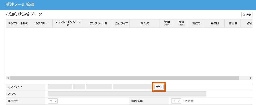Click the horizontal scrollbar right arrow

tap(251, 78)
